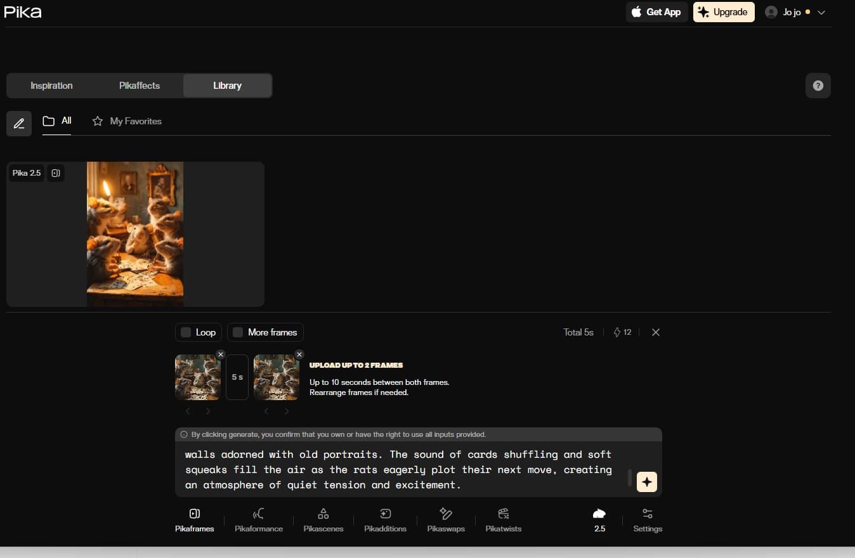Open the Pikascenes tool

tap(323, 514)
